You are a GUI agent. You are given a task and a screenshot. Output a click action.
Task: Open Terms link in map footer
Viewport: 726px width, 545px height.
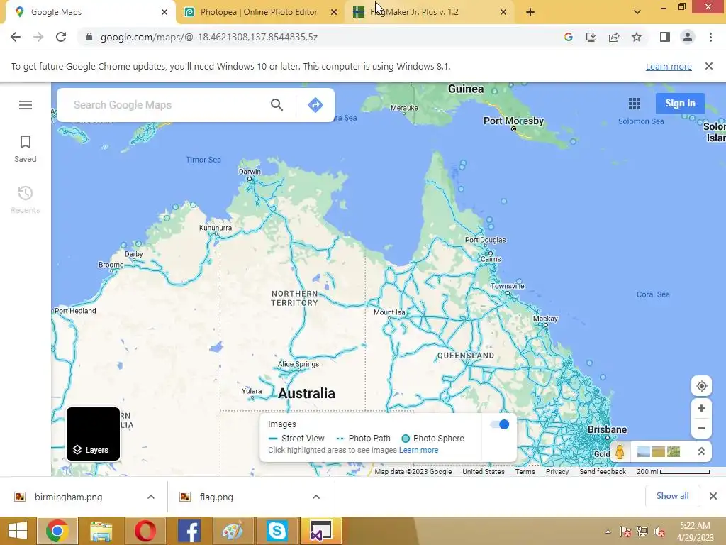point(525,471)
